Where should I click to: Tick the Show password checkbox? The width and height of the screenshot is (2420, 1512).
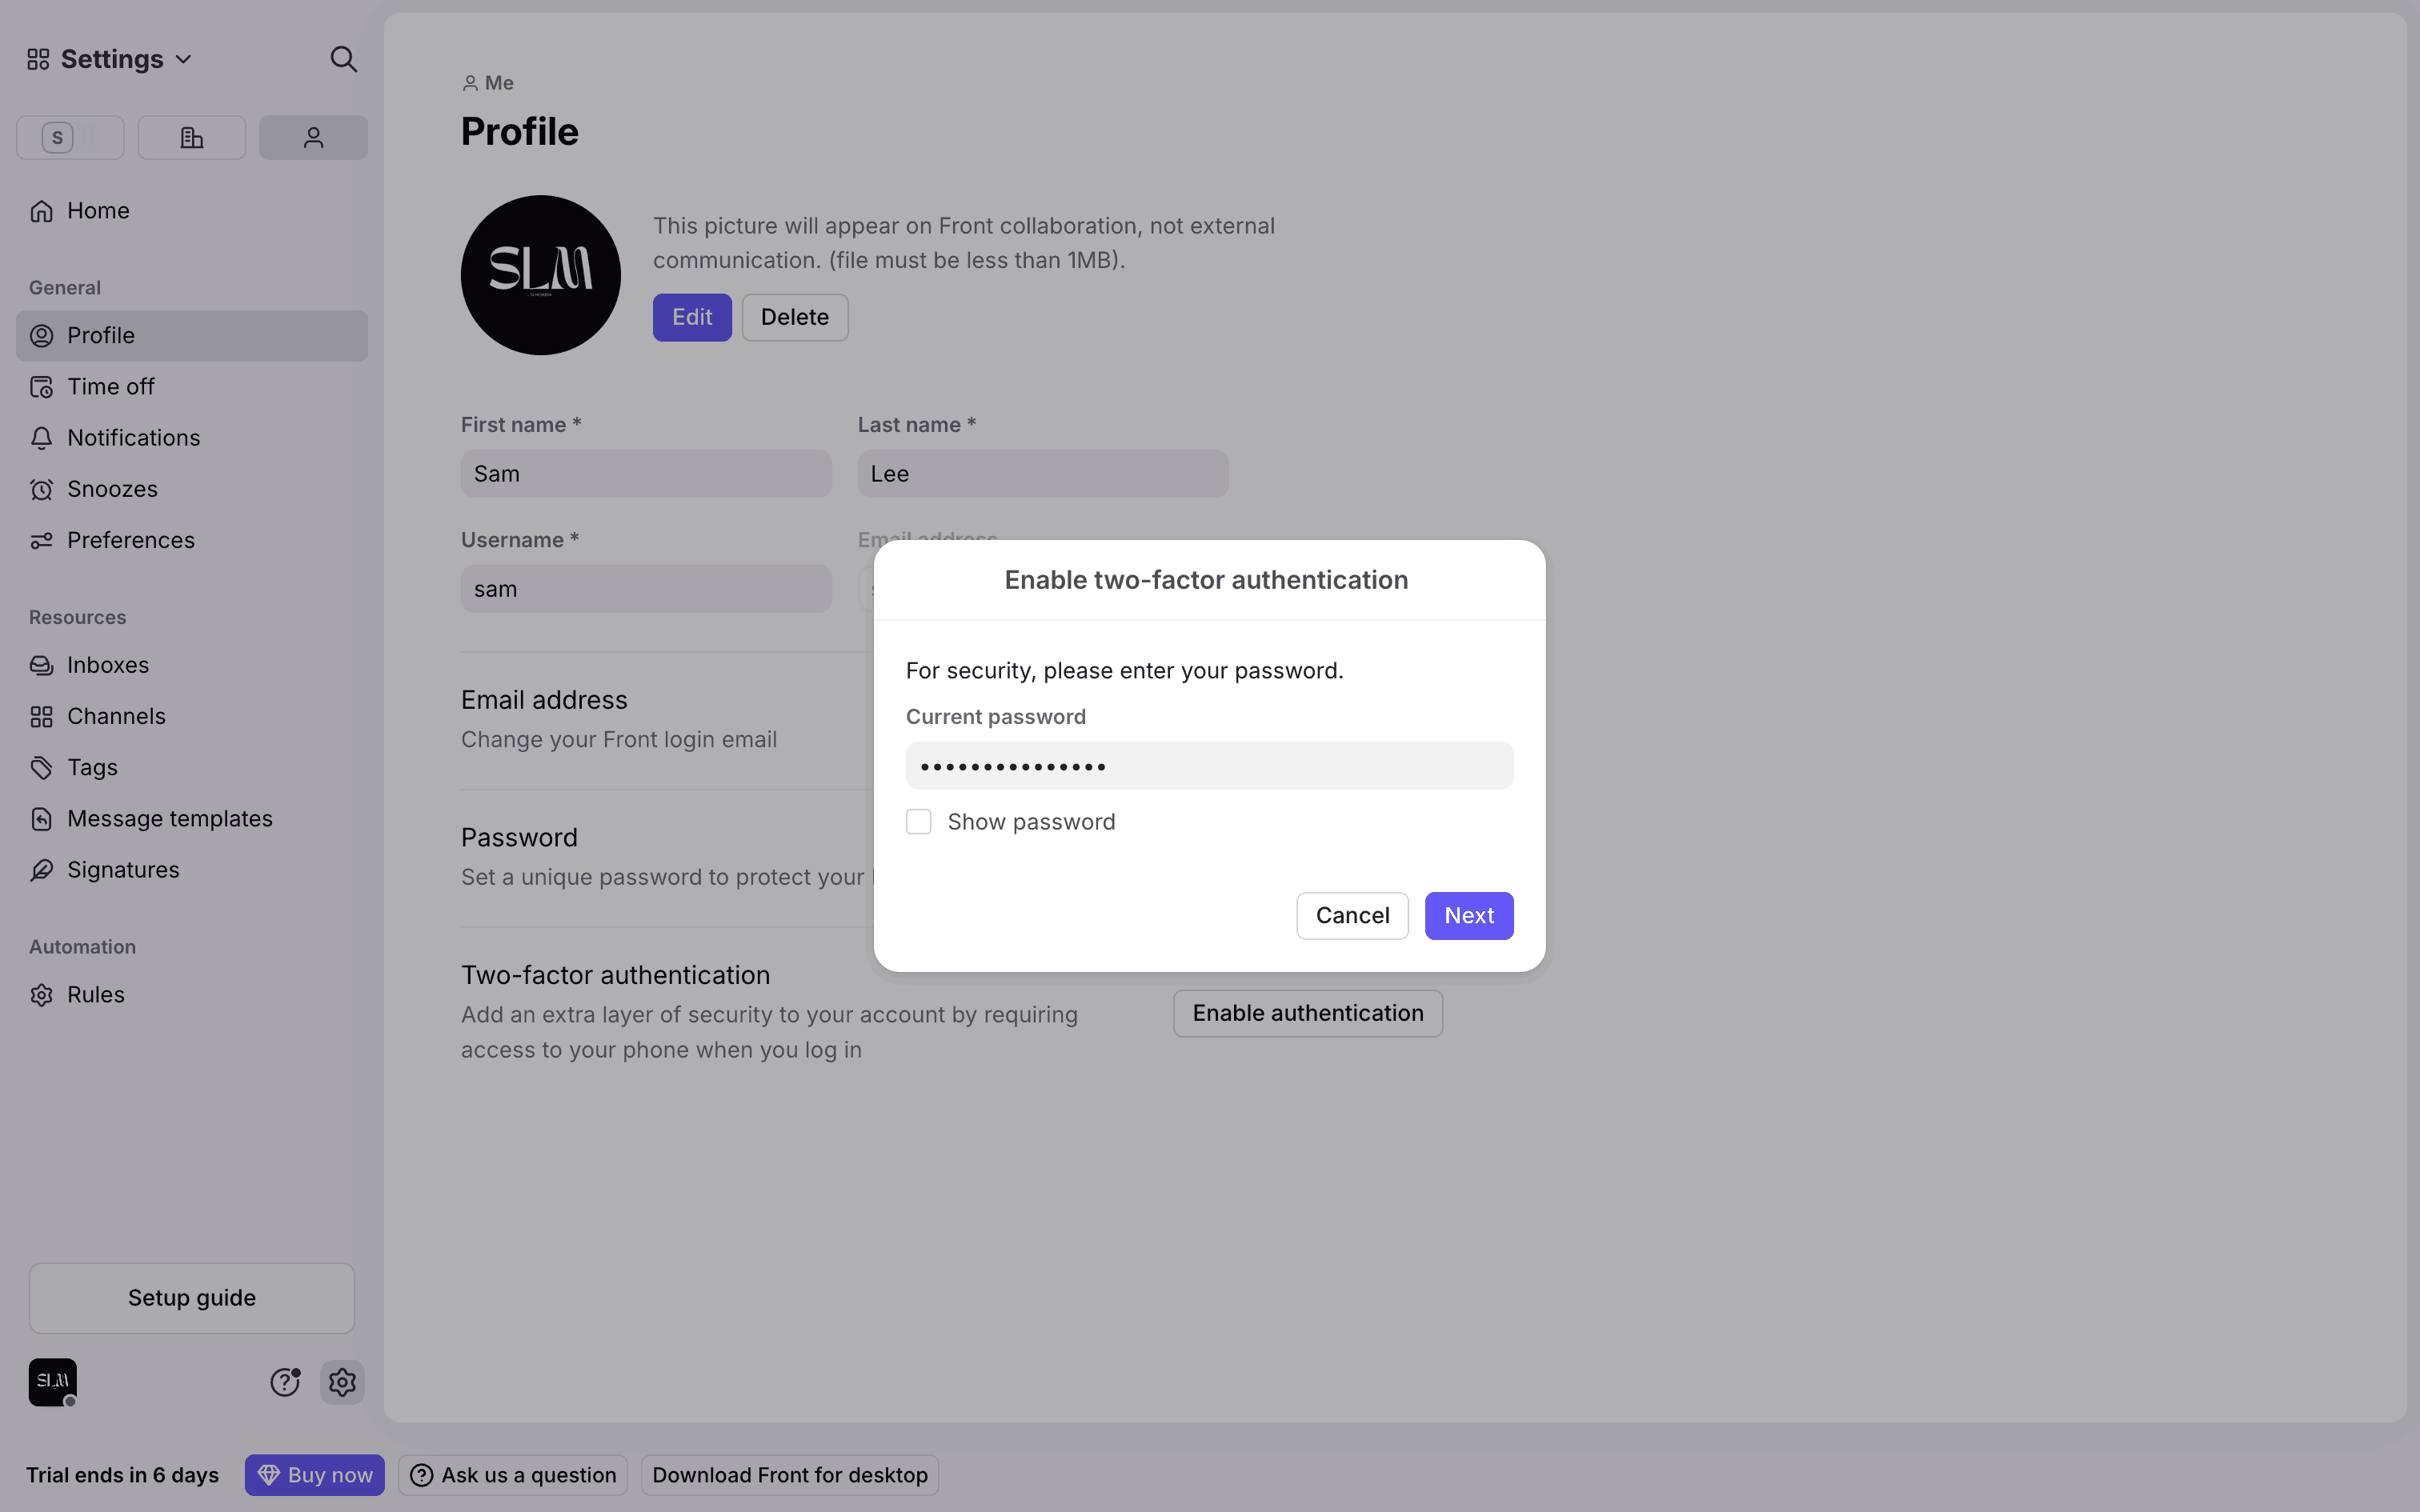[x=918, y=822]
